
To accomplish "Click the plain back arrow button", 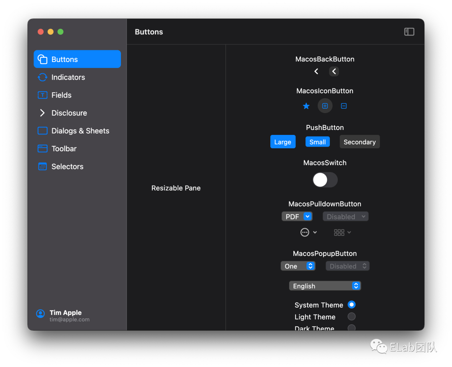I will click(316, 71).
